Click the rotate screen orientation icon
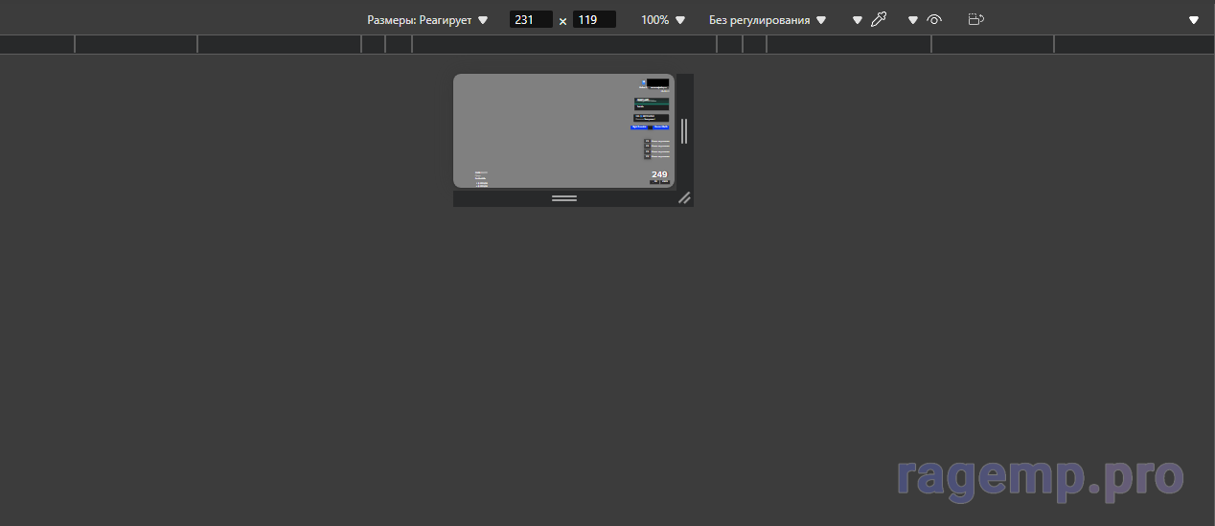Image resolution: width=1215 pixels, height=526 pixels. (x=976, y=20)
